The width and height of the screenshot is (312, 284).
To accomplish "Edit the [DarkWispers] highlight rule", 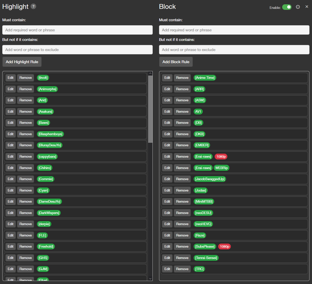I will (x=11, y=213).
